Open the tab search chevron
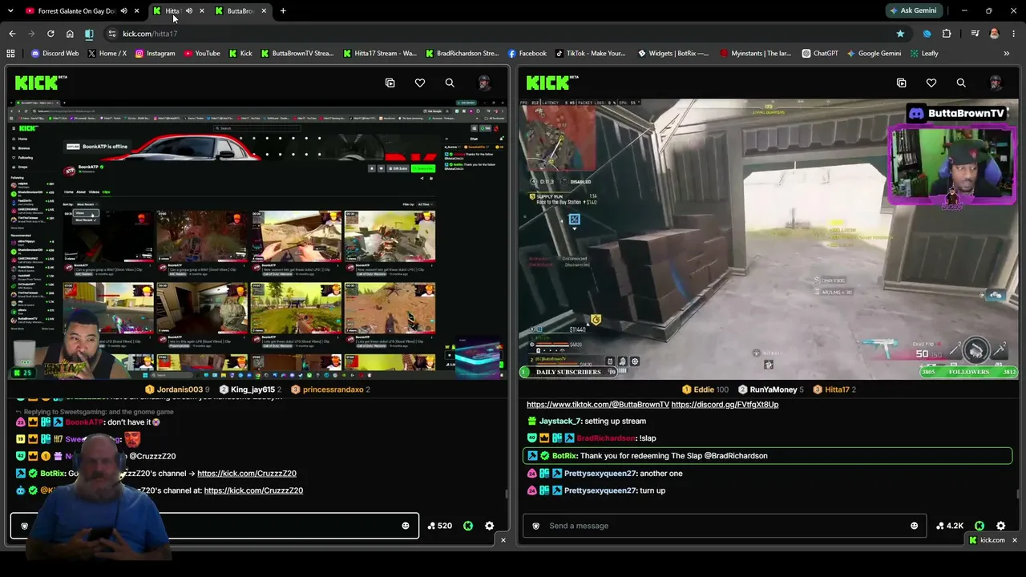1026x577 pixels. [x=12, y=10]
